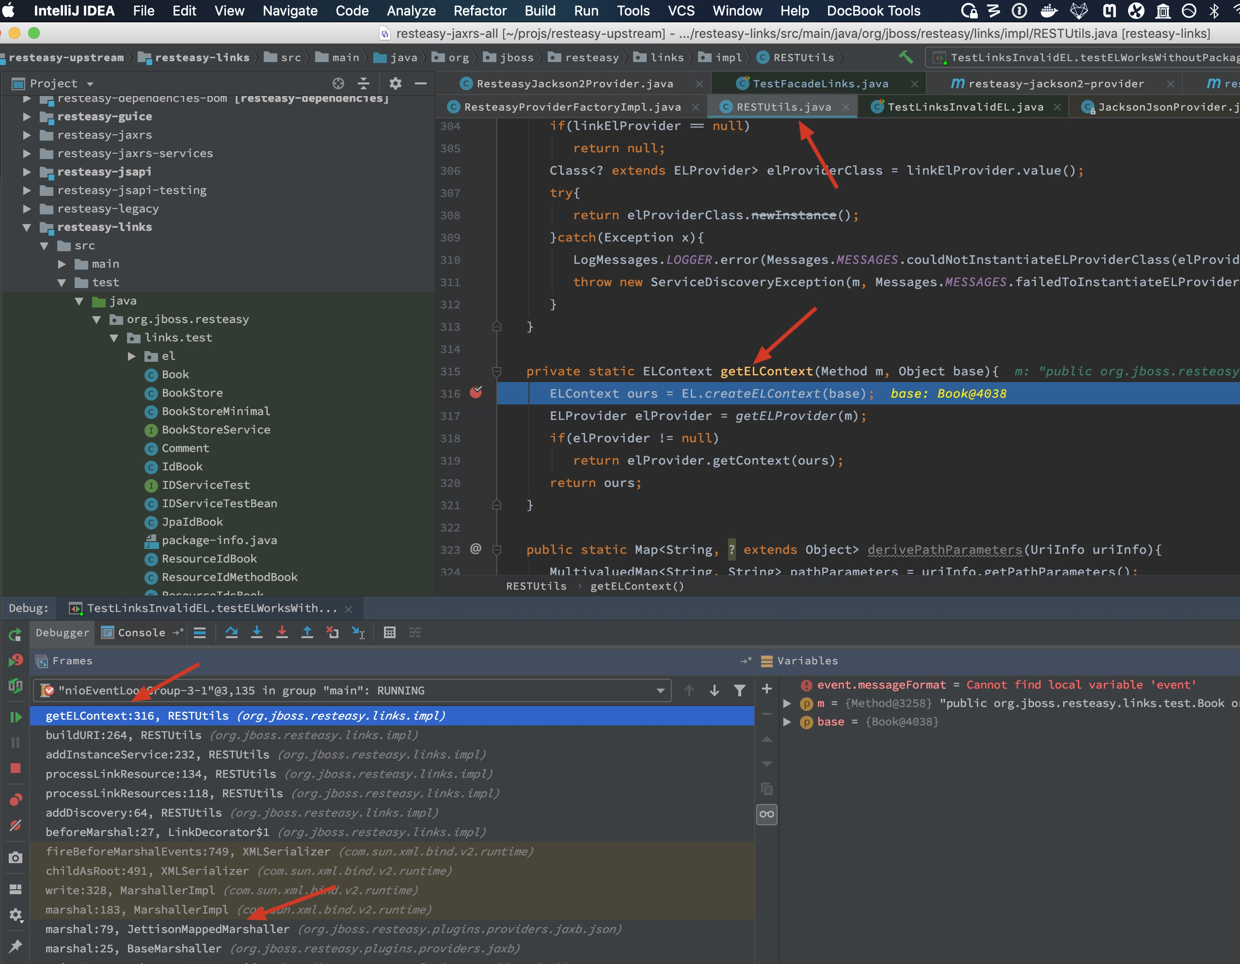Switch to TestLinksInvalidEL.java editor tab
The height and width of the screenshot is (964, 1240).
pyautogui.click(x=965, y=107)
